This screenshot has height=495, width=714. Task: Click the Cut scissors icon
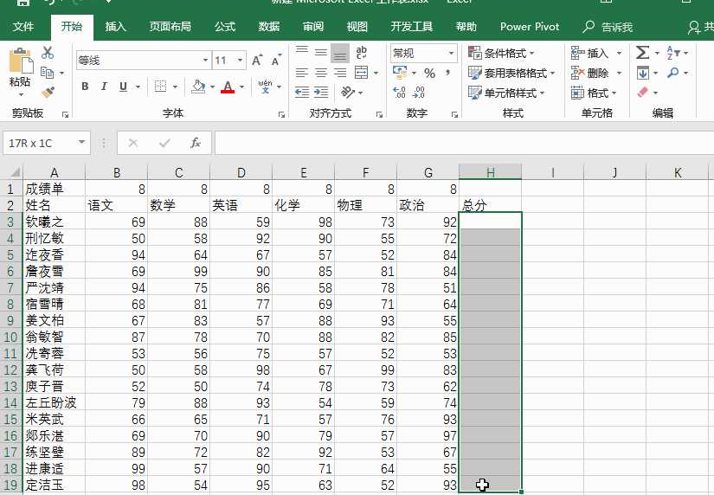pyautogui.click(x=48, y=53)
